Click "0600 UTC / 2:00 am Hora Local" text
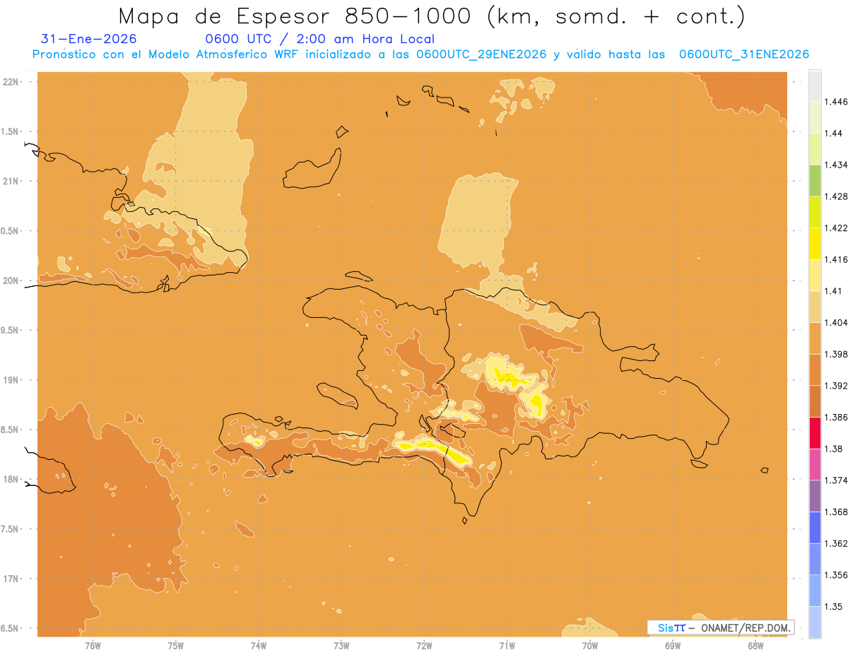 [x=319, y=39]
